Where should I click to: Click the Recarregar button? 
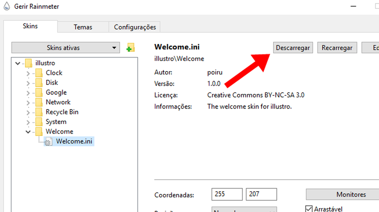[x=337, y=48]
